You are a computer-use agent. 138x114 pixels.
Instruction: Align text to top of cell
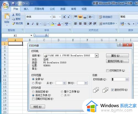pos(76,17)
